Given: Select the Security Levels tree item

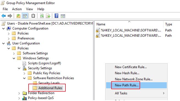Looking at the screenshot, I should (x=49, y=83).
